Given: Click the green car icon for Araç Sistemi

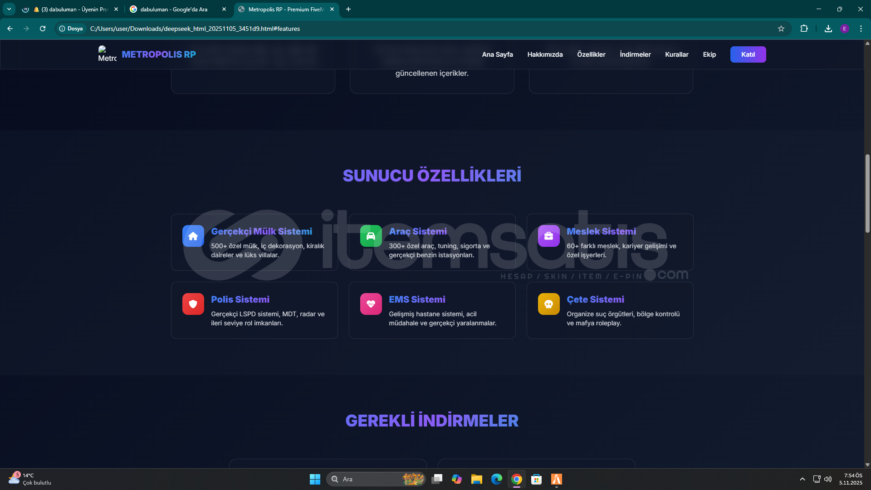Looking at the screenshot, I should click(x=371, y=236).
